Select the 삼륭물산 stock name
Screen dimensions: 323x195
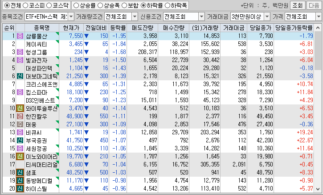[37, 36]
